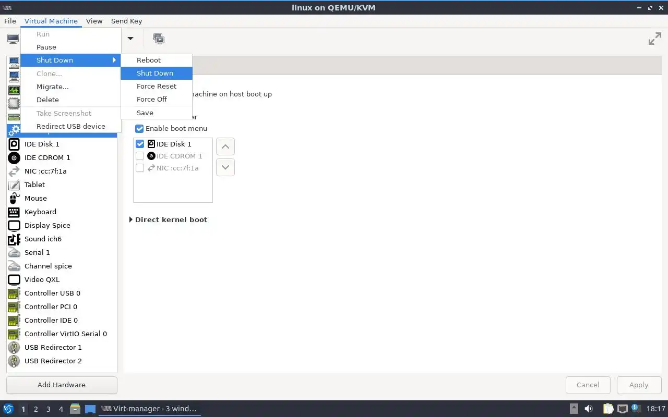668x417 pixels.
Task: Open the start menu icon on taskbar
Action: (x=8, y=409)
